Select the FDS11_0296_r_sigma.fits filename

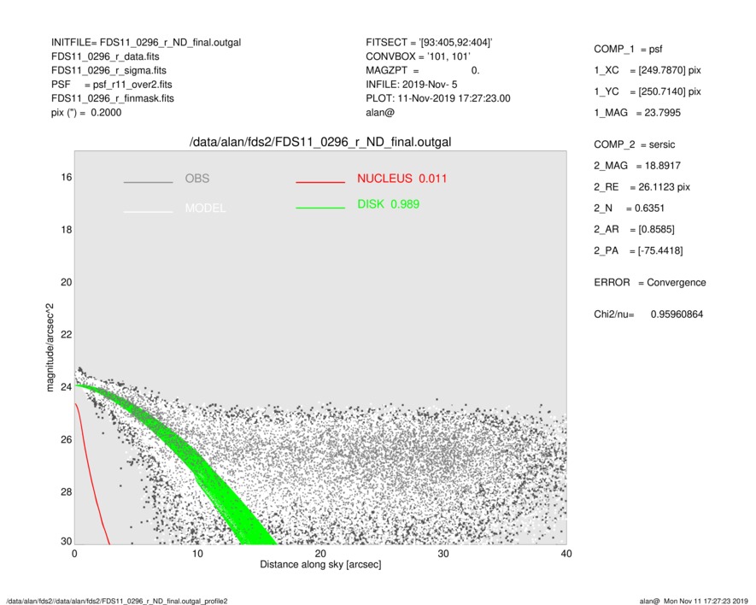(x=108, y=70)
